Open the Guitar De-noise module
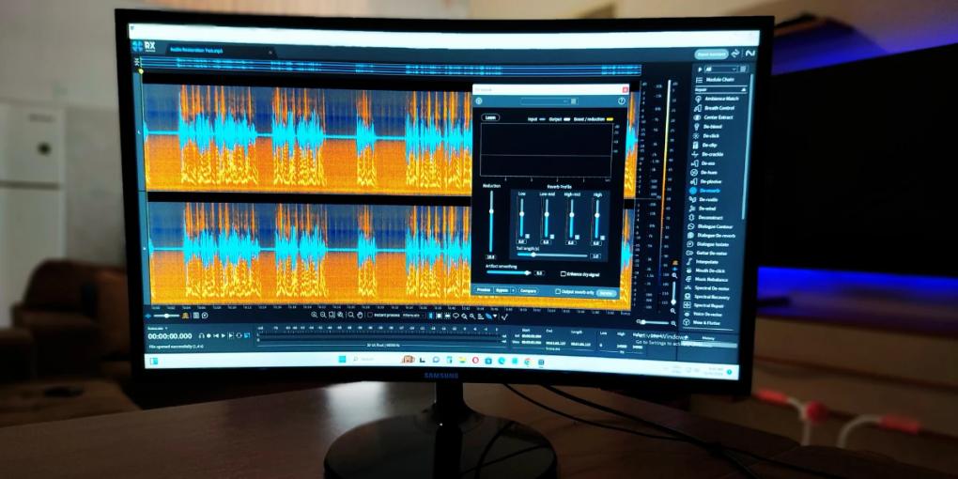 (x=708, y=253)
